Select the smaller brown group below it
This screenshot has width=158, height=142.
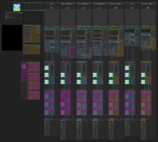[32, 49]
